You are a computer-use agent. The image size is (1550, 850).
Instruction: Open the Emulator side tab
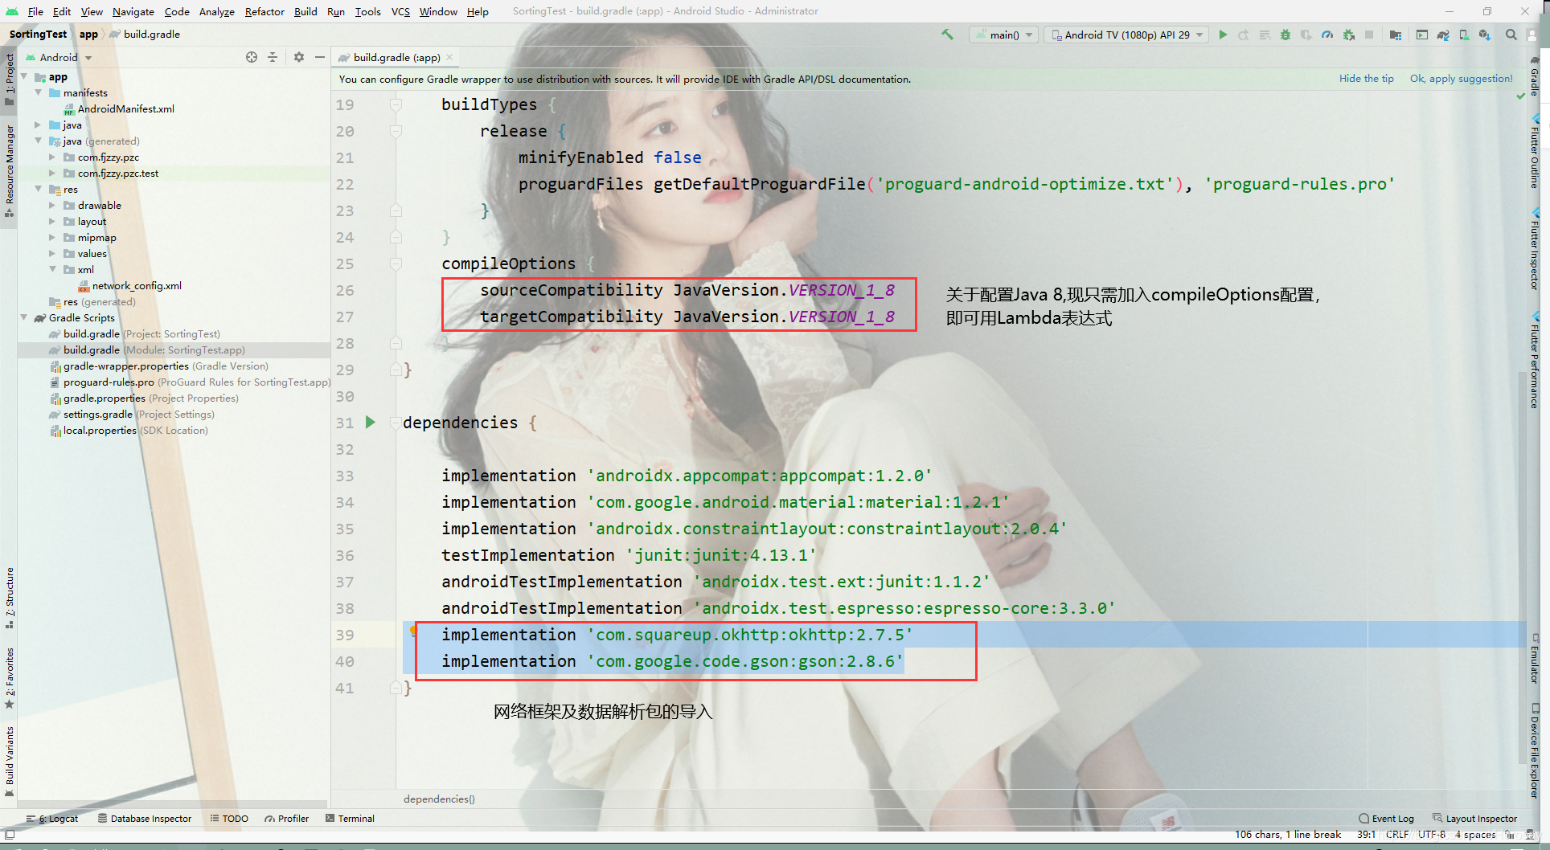[1535, 659]
